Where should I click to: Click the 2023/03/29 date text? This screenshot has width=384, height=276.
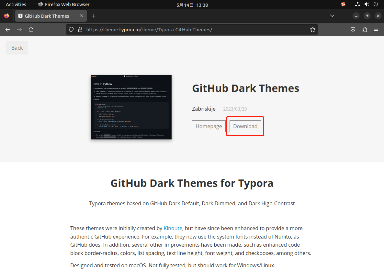click(235, 109)
